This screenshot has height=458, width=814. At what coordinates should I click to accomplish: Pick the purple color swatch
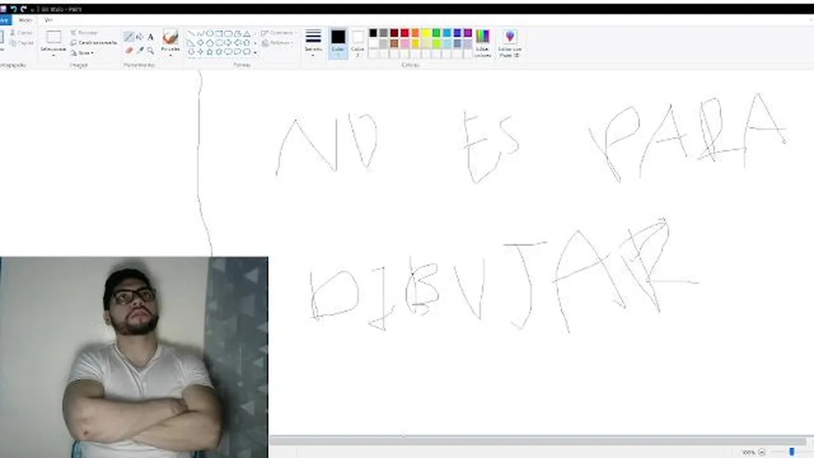(x=467, y=33)
